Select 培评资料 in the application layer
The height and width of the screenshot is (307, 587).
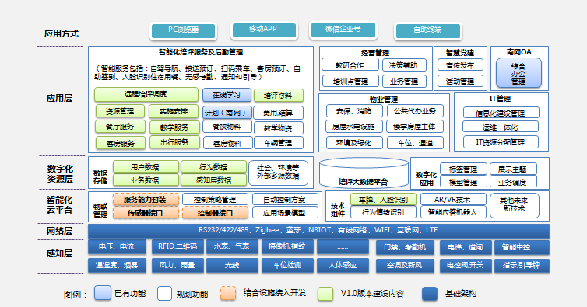coord(278,96)
